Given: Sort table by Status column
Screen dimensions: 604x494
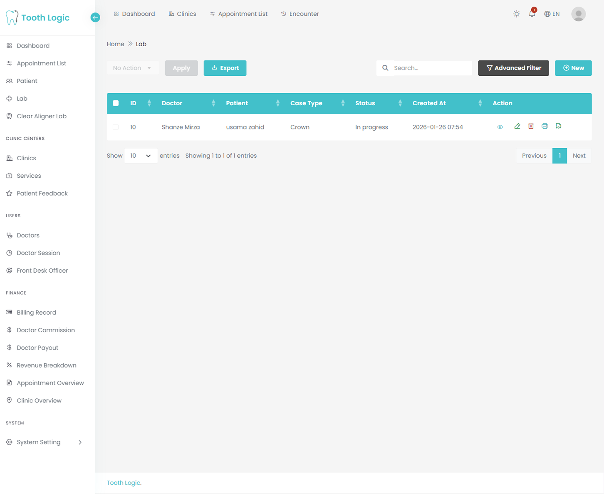Looking at the screenshot, I should (x=400, y=103).
